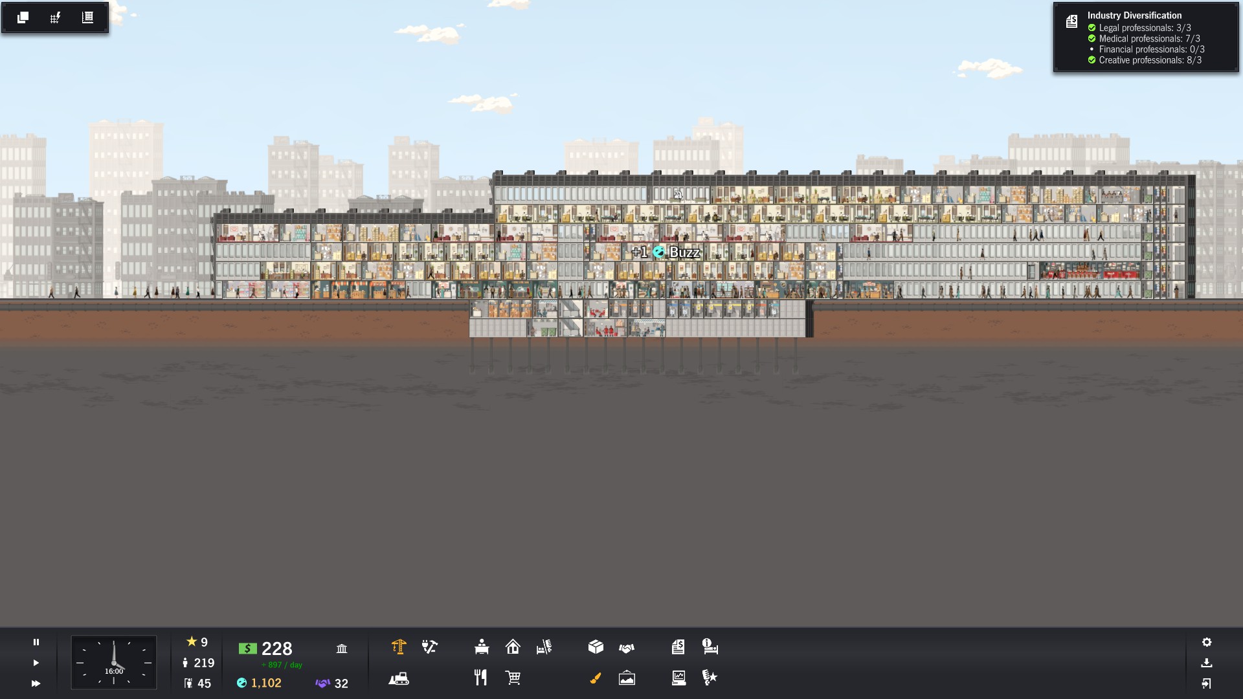Pause the game simulation

pos(36,642)
